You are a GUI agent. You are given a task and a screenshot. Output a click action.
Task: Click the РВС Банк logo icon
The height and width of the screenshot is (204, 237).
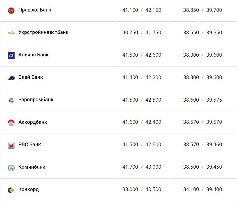click(x=11, y=145)
